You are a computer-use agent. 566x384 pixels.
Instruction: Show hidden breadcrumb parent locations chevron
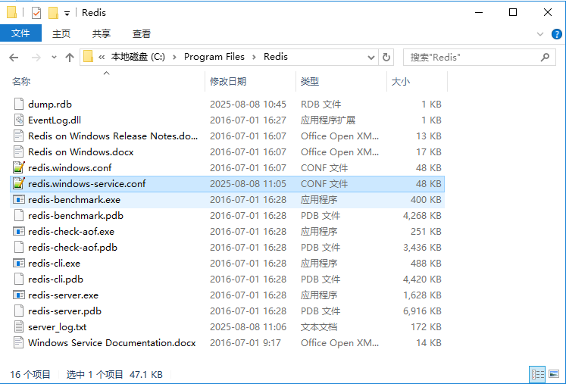click(102, 57)
